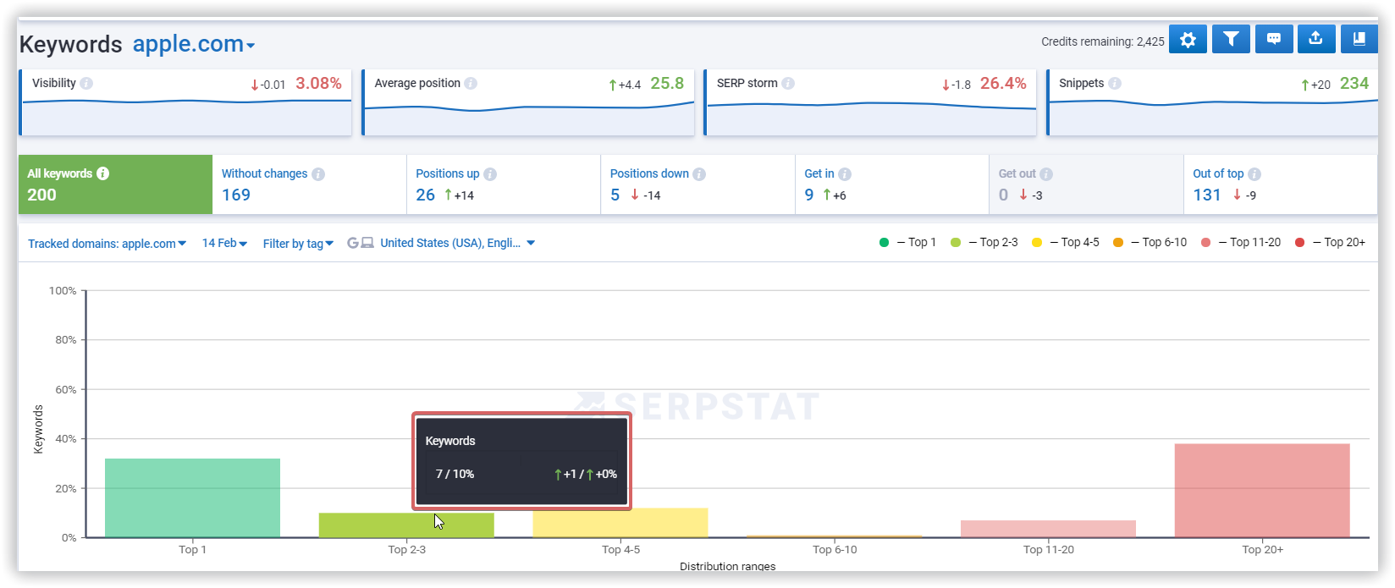
Task: Open the apple.com project dropdown
Action: [x=194, y=44]
